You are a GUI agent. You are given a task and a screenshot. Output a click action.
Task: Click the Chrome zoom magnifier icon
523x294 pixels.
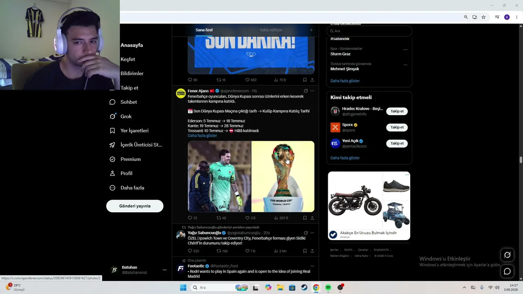click(x=466, y=17)
